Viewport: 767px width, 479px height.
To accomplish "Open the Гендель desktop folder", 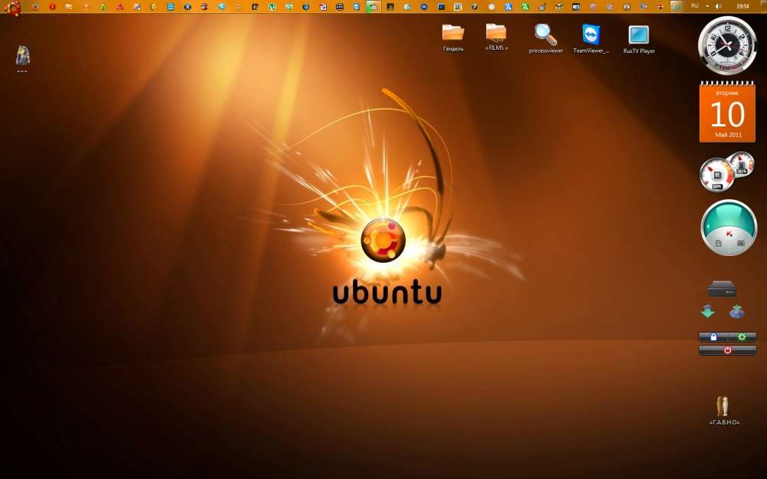I will point(453,36).
